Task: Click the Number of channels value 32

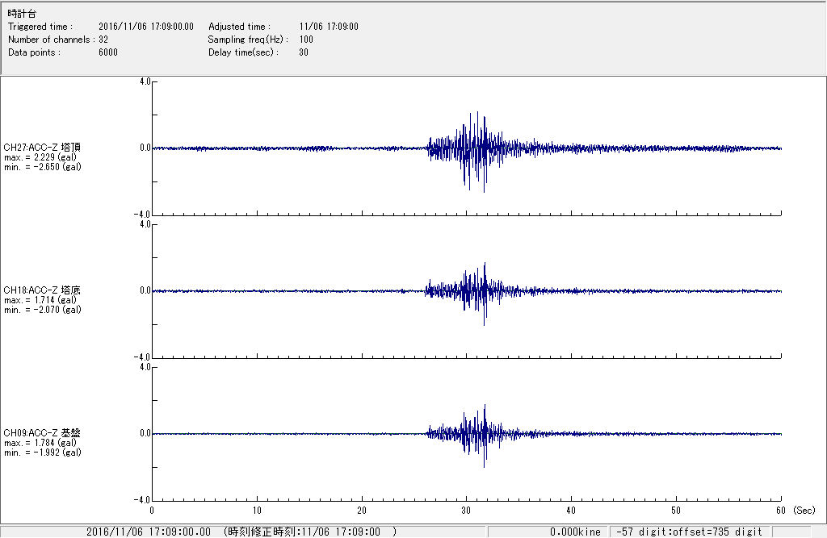Action: pyautogui.click(x=103, y=40)
